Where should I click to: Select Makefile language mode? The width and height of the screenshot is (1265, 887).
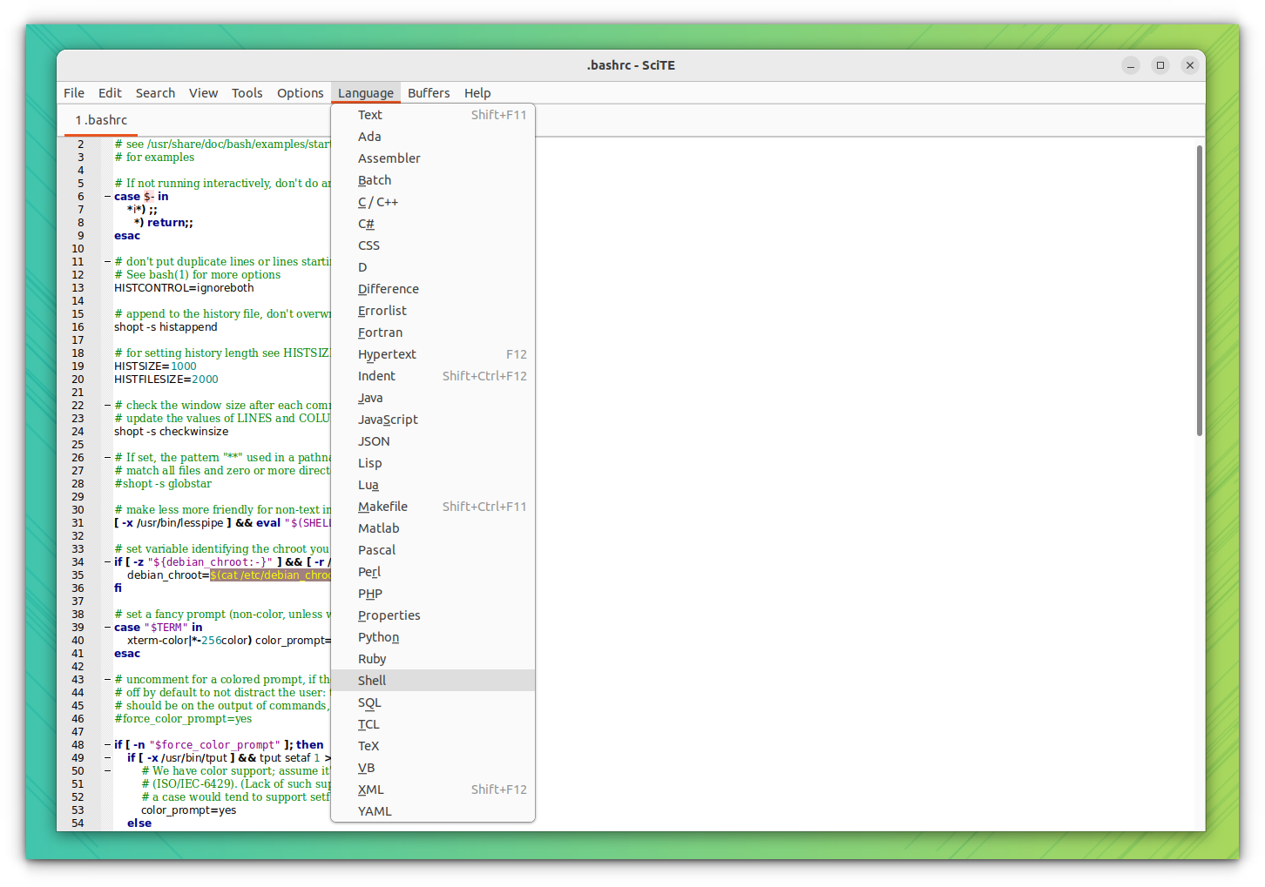click(382, 506)
